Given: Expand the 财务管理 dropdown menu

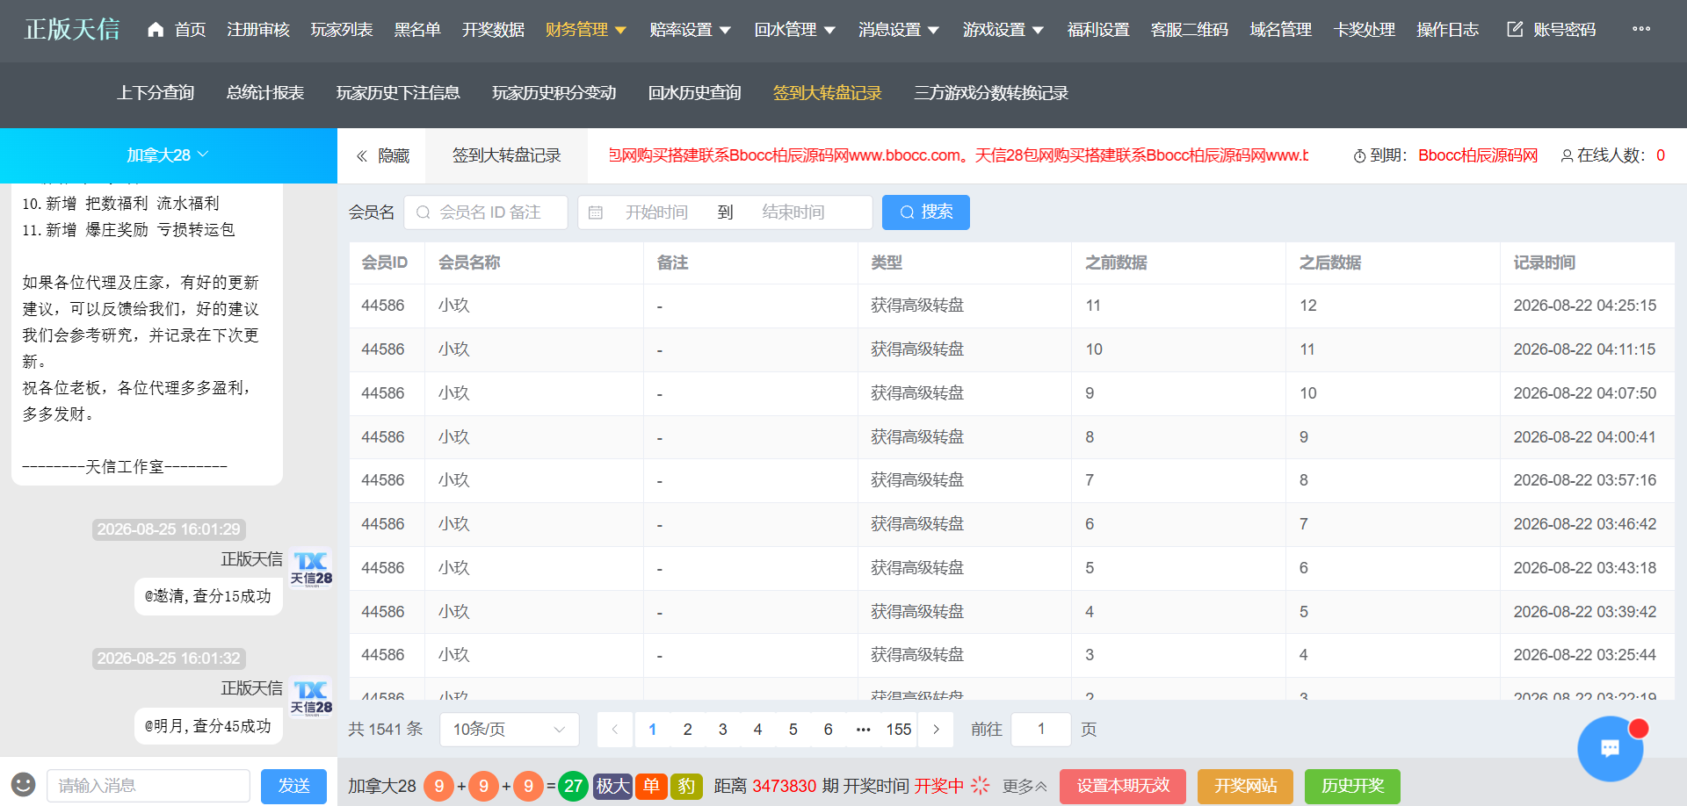Looking at the screenshot, I should [x=585, y=30].
